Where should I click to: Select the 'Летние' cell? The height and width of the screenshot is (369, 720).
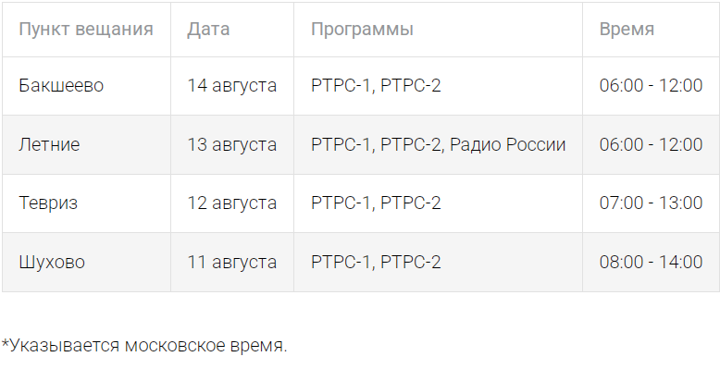pyautogui.click(x=86, y=144)
